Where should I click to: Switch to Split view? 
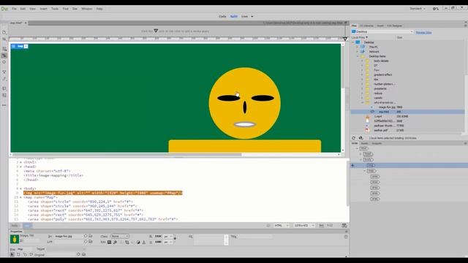tap(234, 16)
